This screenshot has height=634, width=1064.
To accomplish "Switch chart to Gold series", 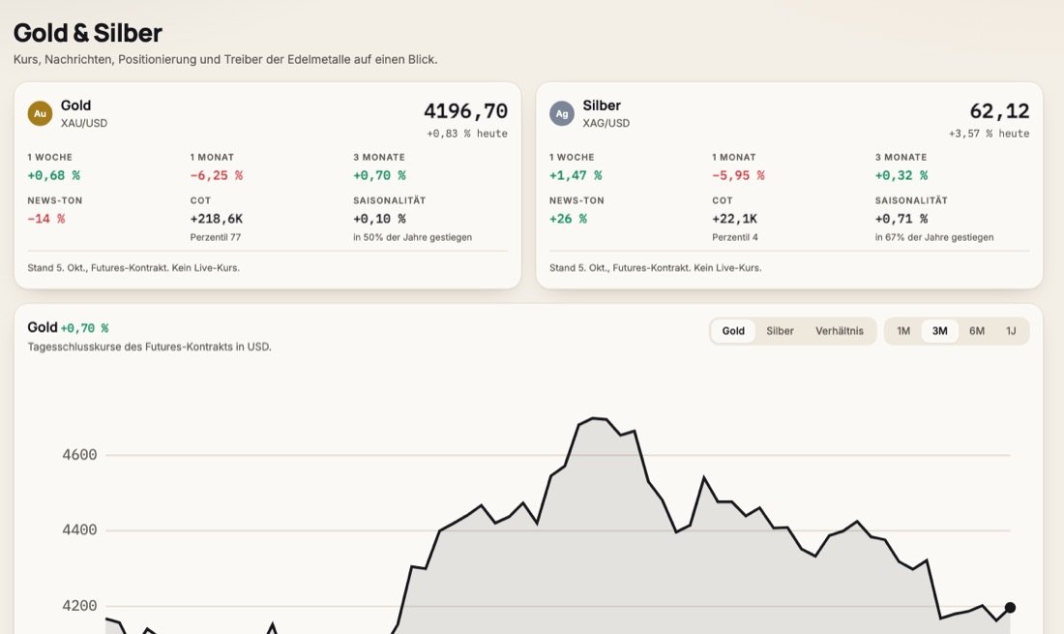I will point(733,331).
